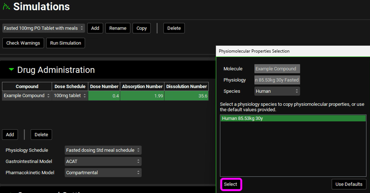Change the Species dropdown from Human

pyautogui.click(x=277, y=91)
